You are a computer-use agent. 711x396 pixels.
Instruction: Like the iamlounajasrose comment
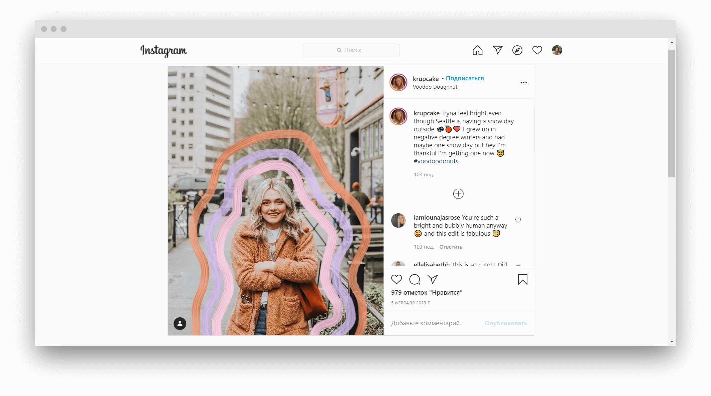[x=518, y=220]
